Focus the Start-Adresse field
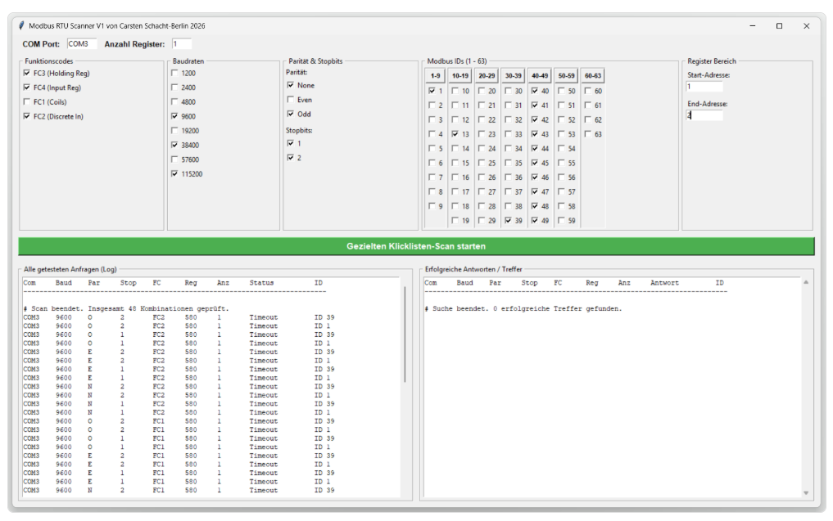 tap(704, 87)
